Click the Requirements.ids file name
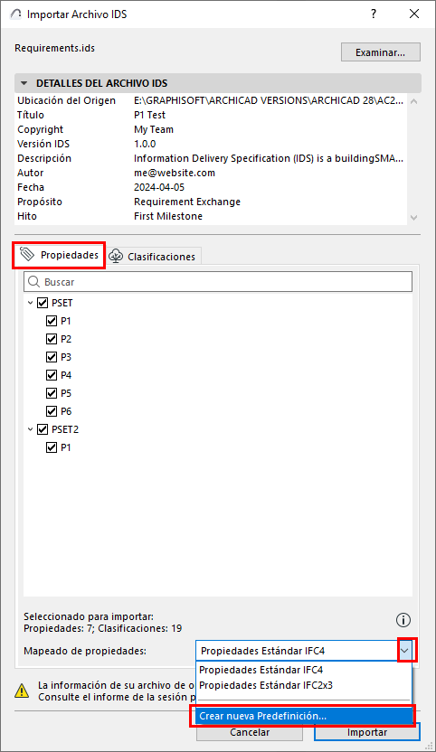Screen dimensions: 436x752 pyautogui.click(x=55, y=48)
